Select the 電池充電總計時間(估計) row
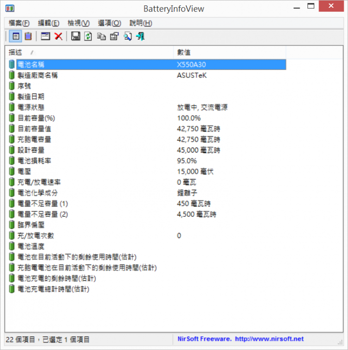The image size is (348, 350). point(53,289)
